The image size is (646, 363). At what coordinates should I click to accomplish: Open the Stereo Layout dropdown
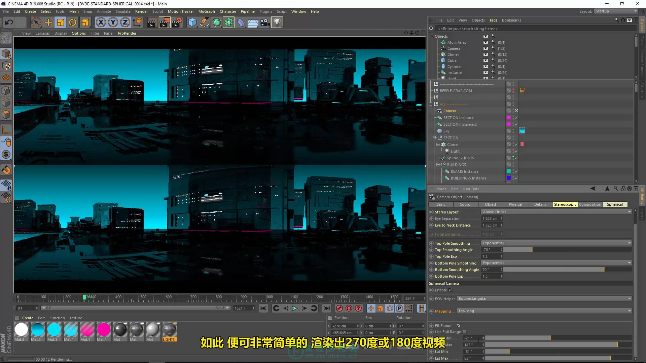tap(556, 212)
